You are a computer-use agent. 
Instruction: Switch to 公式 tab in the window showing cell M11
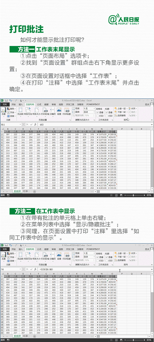(x=39, y=104)
